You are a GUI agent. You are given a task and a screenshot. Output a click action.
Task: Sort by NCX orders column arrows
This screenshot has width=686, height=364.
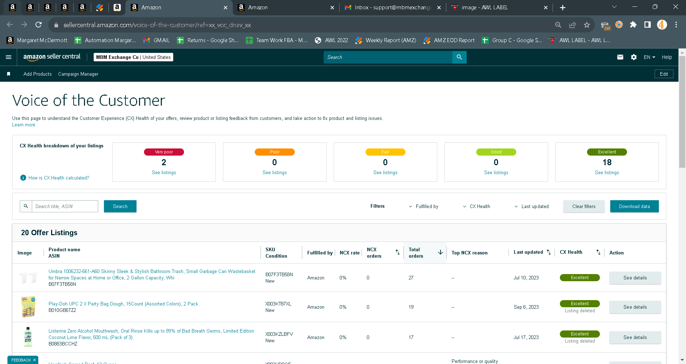(x=397, y=252)
